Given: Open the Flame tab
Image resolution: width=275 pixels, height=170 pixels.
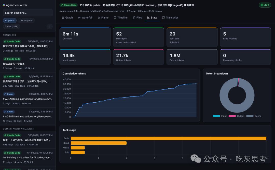Looking at the screenshot, I should (103, 18).
